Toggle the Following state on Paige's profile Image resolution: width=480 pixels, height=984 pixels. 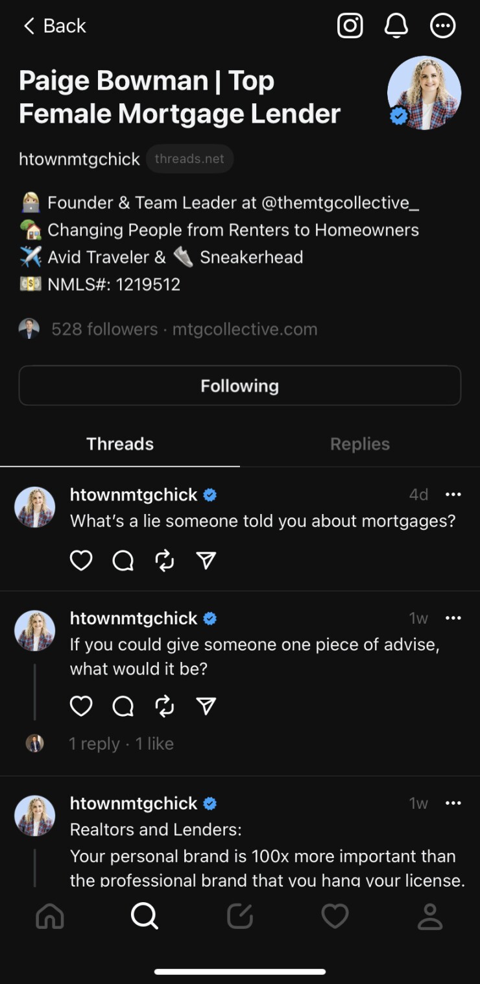[240, 385]
